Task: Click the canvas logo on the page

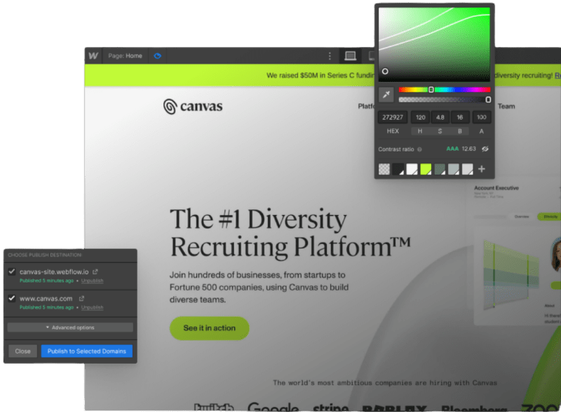Action: [193, 107]
